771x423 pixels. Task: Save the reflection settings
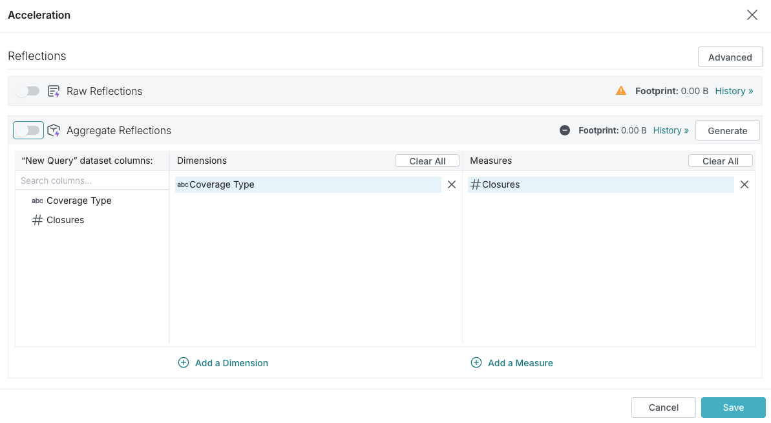733,408
